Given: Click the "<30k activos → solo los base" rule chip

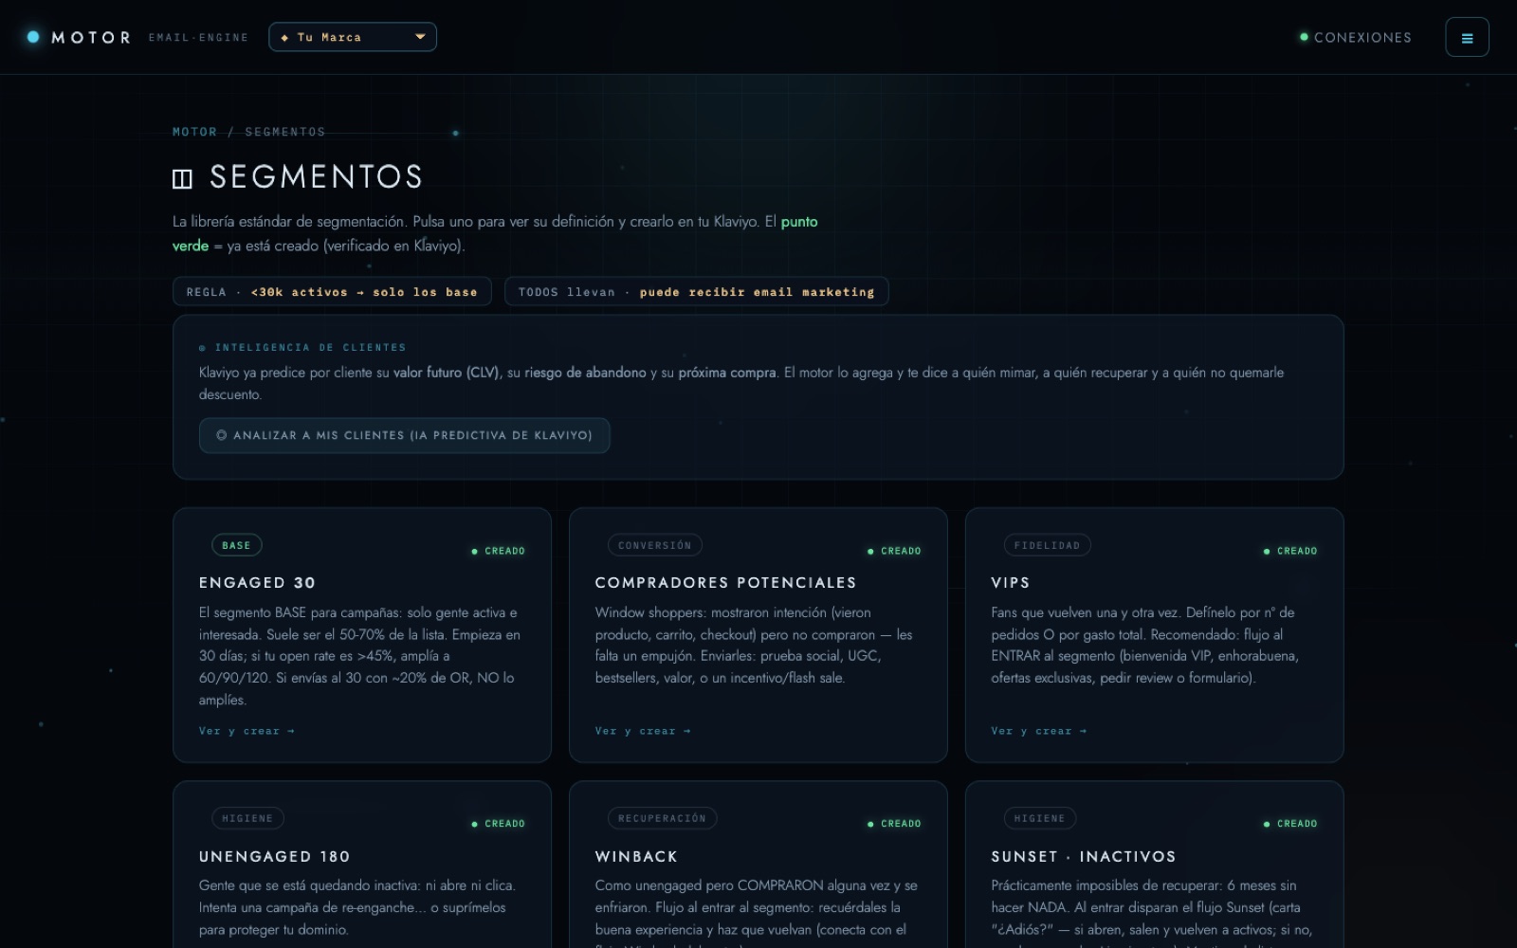Looking at the screenshot, I should (x=332, y=292).
